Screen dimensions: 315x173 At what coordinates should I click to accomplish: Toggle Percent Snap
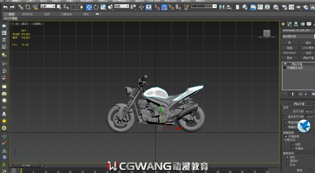tap(171, 7)
